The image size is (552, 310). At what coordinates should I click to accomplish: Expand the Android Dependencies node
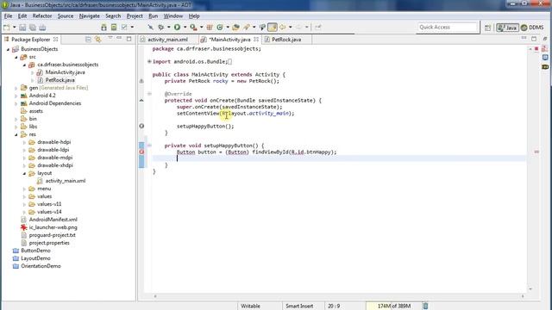click(16, 103)
